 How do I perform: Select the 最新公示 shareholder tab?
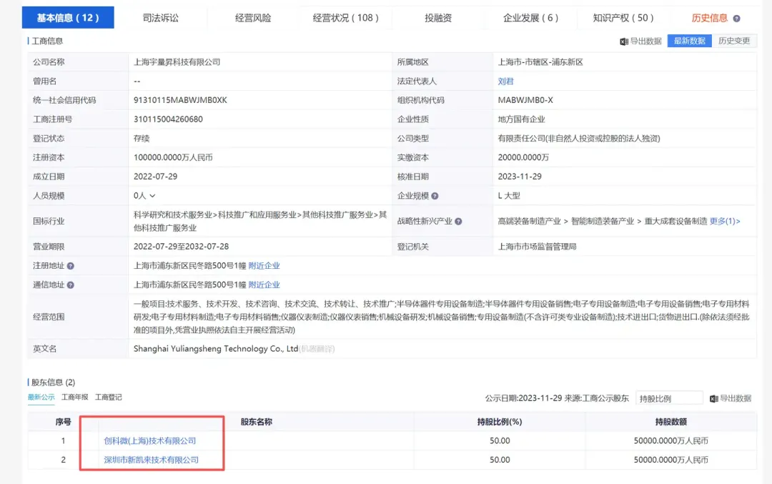pyautogui.click(x=41, y=397)
